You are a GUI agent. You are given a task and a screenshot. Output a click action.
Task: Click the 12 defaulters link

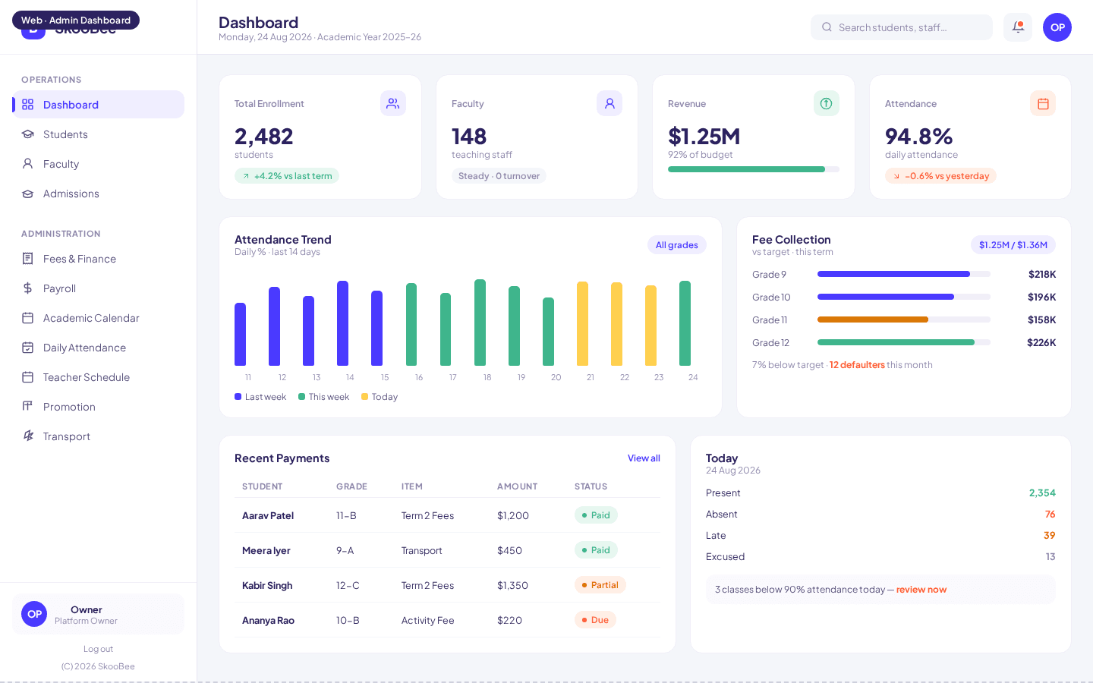(x=857, y=365)
